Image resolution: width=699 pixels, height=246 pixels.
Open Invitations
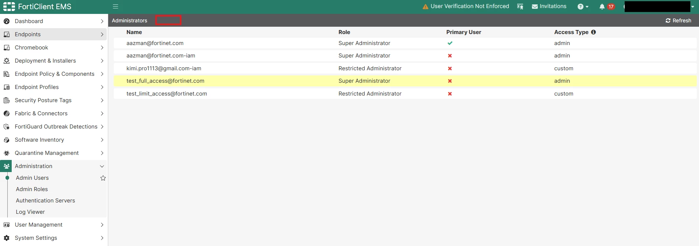[549, 6]
